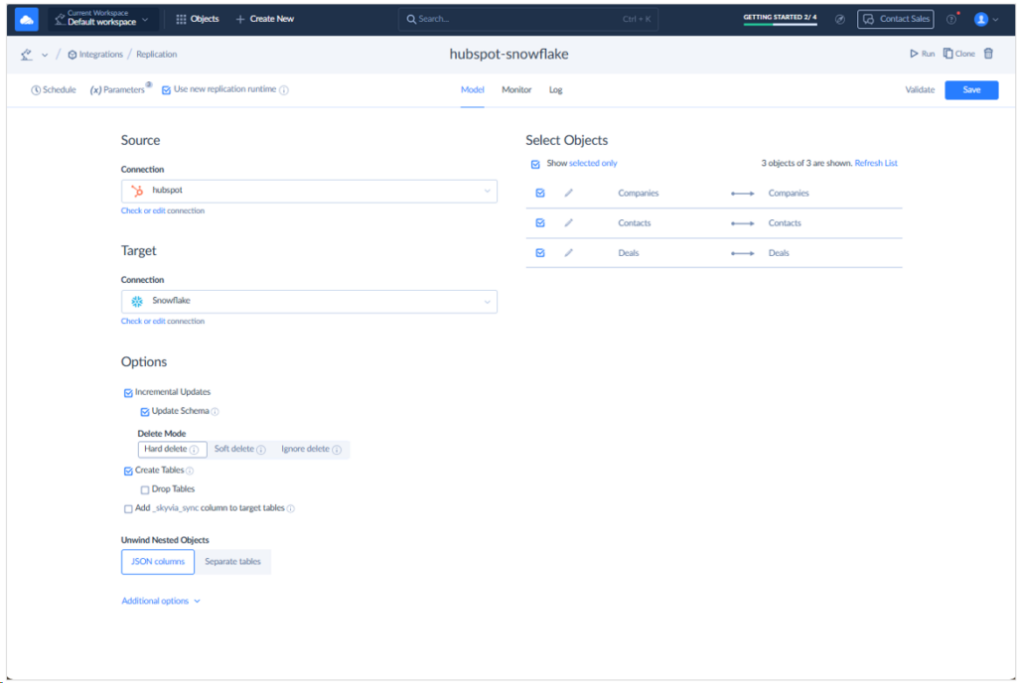Open the Objects grid menu
This screenshot has height=683, width=1017.
pos(198,19)
